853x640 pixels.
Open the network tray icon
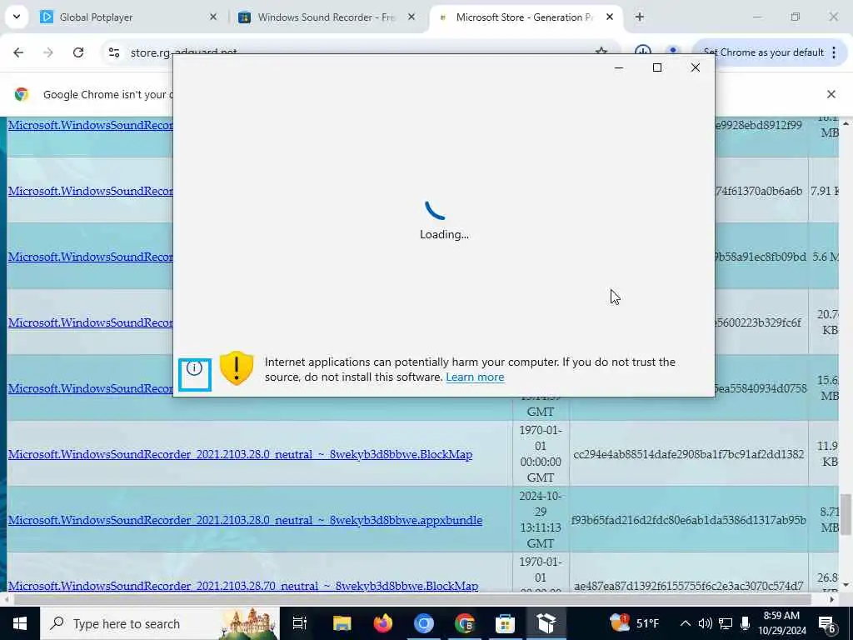coord(726,623)
